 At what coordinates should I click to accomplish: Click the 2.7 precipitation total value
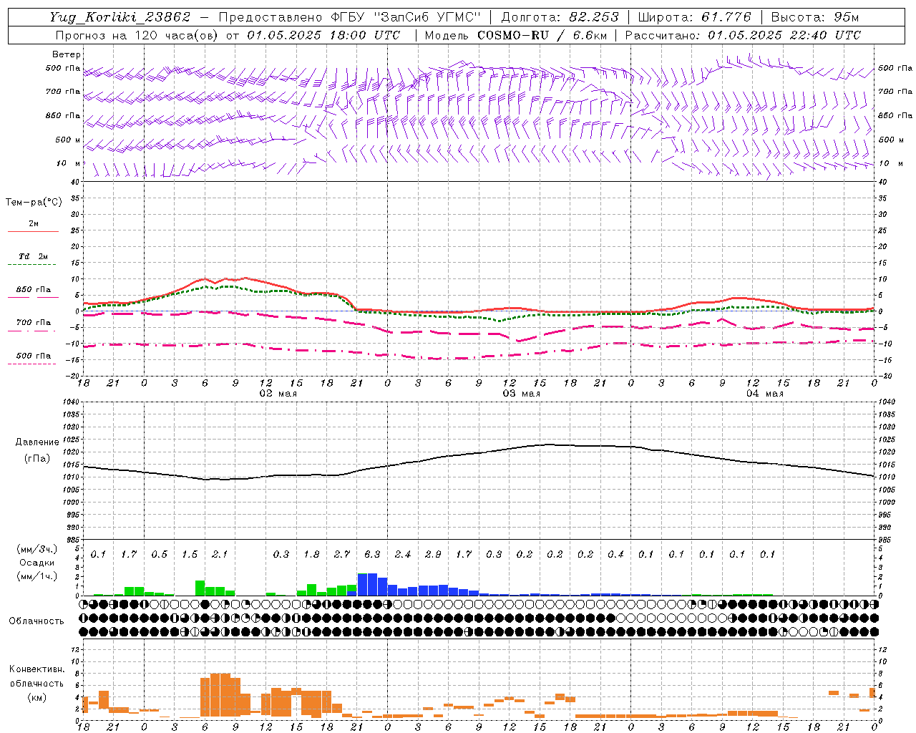pos(342,554)
